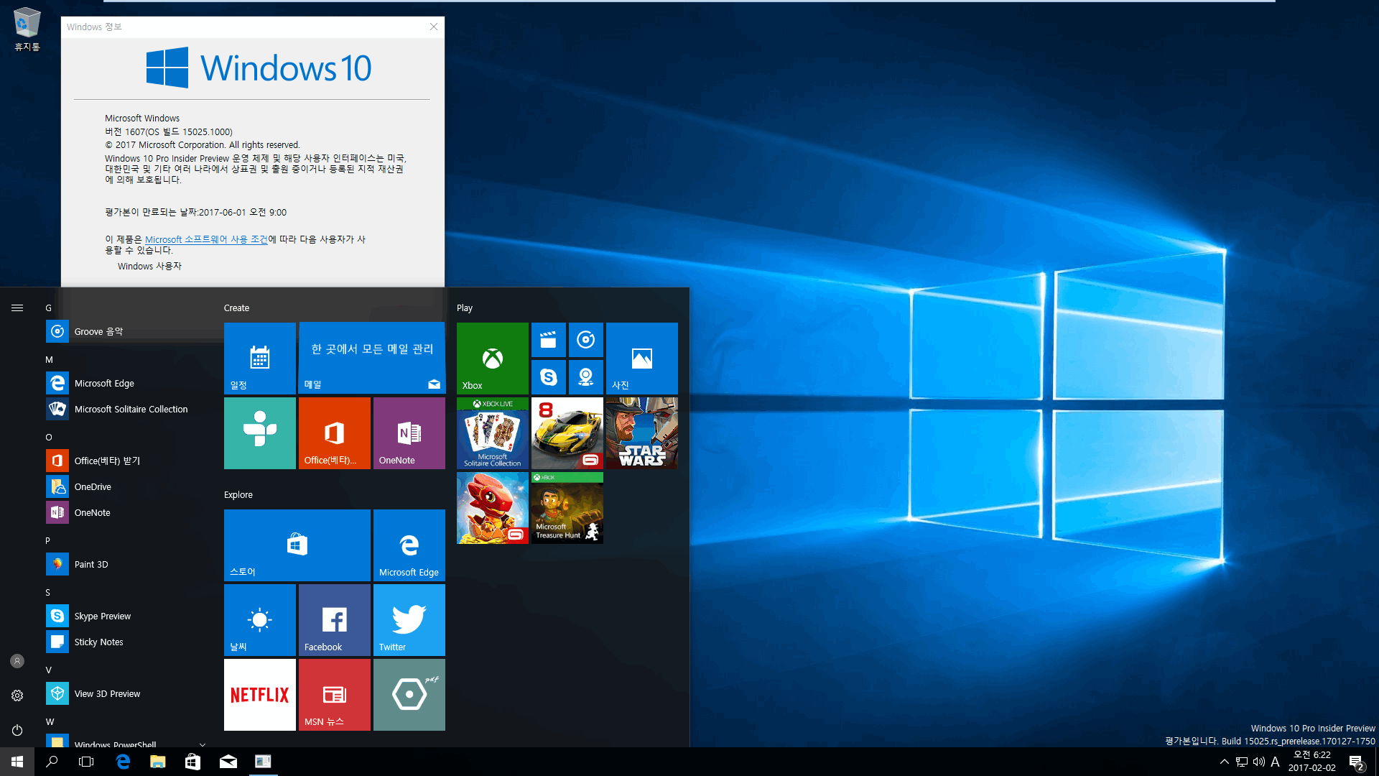Screen dimensions: 1379x776
Task: Open the Mail (메일) tile
Action: [372, 358]
